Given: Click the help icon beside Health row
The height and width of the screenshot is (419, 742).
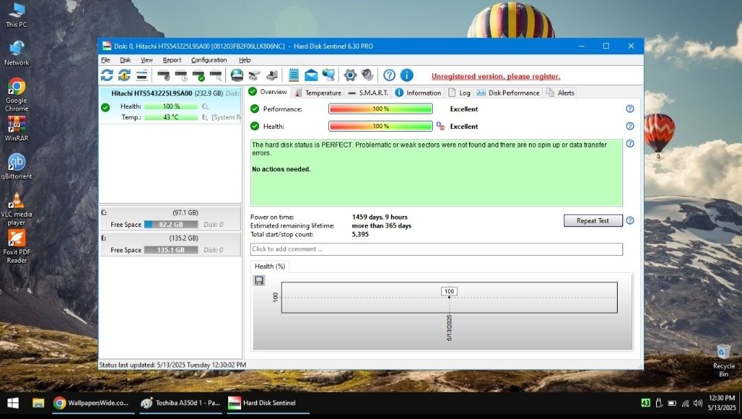Looking at the screenshot, I should click(630, 126).
